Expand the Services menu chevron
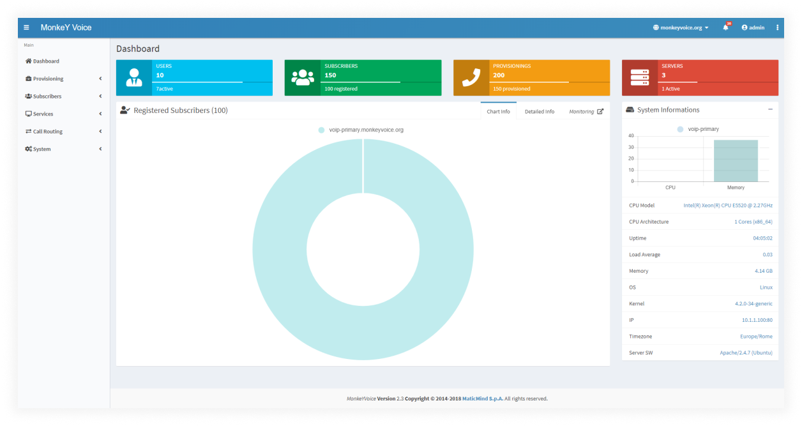802x426 pixels. point(100,114)
